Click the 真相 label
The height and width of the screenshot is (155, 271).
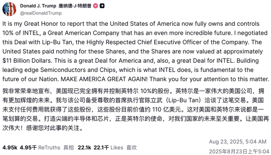68,148
